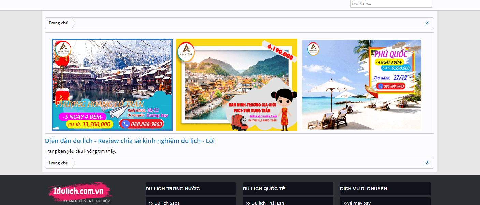Open the top breadcrumb popup navigation icon
Screen dimensions: 480x205
pos(427,23)
